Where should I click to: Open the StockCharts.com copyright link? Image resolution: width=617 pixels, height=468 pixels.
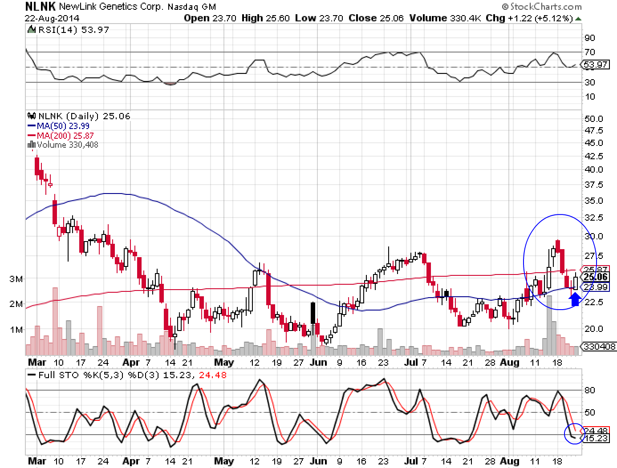(x=541, y=7)
